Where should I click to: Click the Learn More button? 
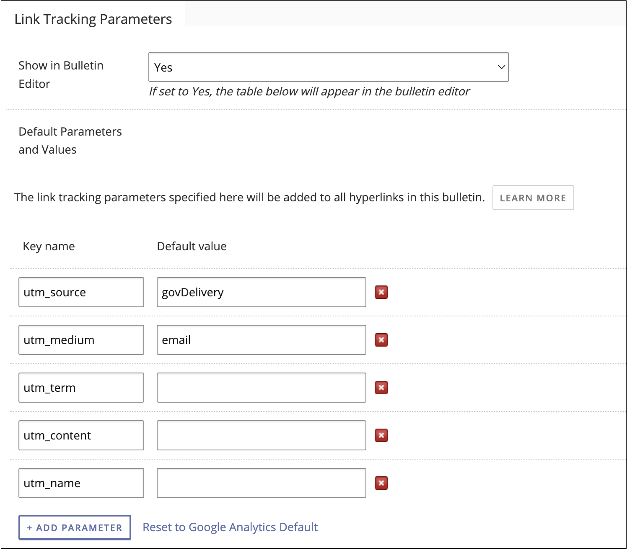click(533, 198)
